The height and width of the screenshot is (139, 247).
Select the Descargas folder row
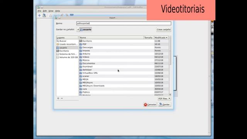pyautogui.click(x=123, y=47)
